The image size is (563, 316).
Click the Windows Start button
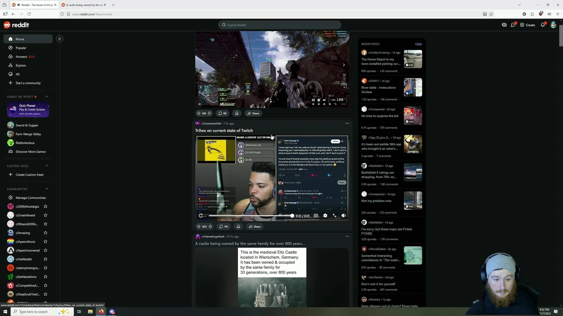[5, 312]
